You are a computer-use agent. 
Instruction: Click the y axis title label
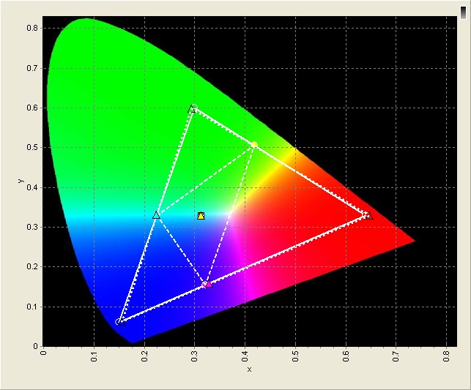tap(20, 181)
